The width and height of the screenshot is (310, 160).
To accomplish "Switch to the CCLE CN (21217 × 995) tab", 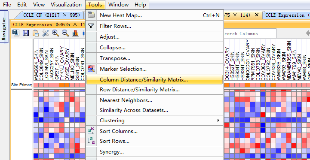I will tap(51, 15).
